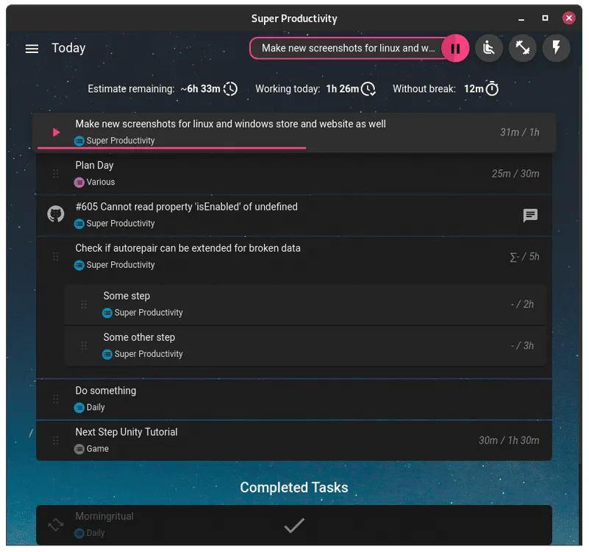589x552 pixels.
Task: Click the pink progress bar of current task
Action: [x=171, y=149]
